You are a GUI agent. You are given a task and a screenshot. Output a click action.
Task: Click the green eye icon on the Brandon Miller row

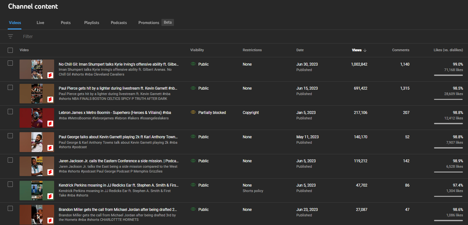(x=193, y=209)
